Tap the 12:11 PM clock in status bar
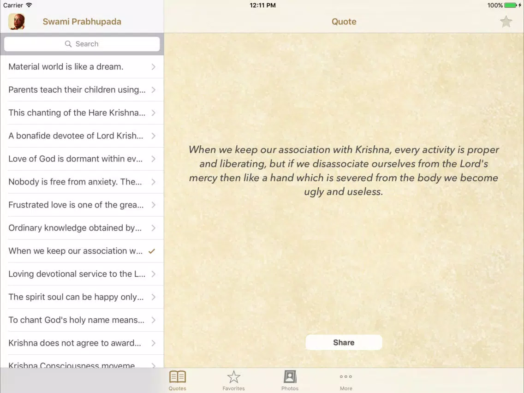524x393 pixels. (x=262, y=6)
